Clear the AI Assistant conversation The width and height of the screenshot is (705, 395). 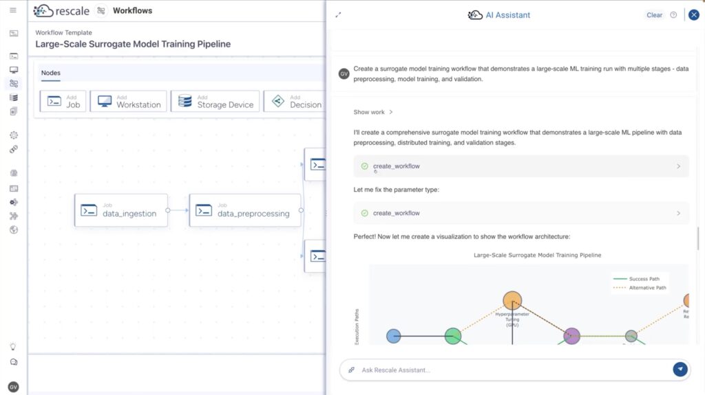654,15
